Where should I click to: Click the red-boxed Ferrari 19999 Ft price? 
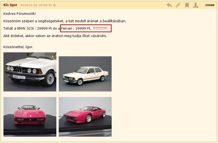(76, 28)
